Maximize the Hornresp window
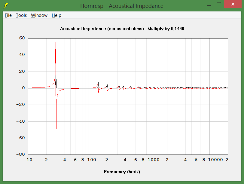The width and height of the screenshot is (244, 184). coord(219,4)
